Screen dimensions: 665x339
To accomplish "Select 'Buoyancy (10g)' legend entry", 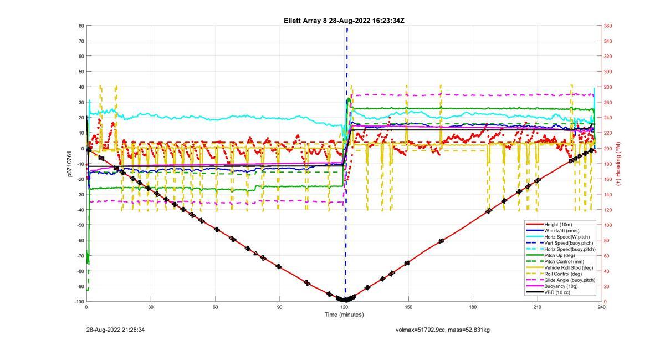I will click(x=561, y=286).
